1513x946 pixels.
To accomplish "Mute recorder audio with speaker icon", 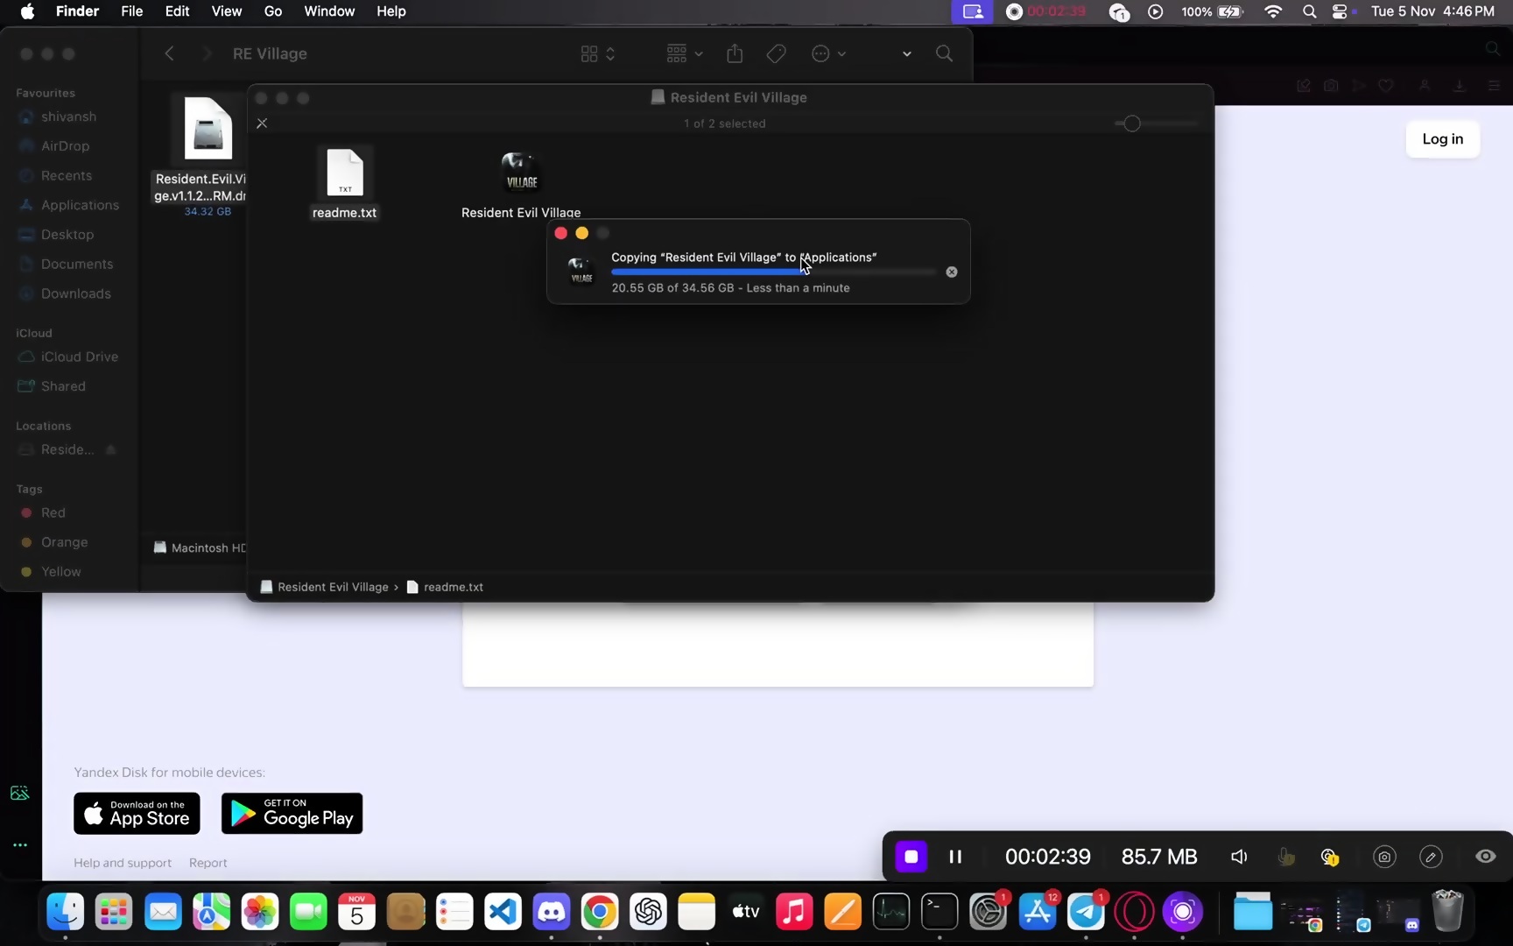I will (1239, 857).
